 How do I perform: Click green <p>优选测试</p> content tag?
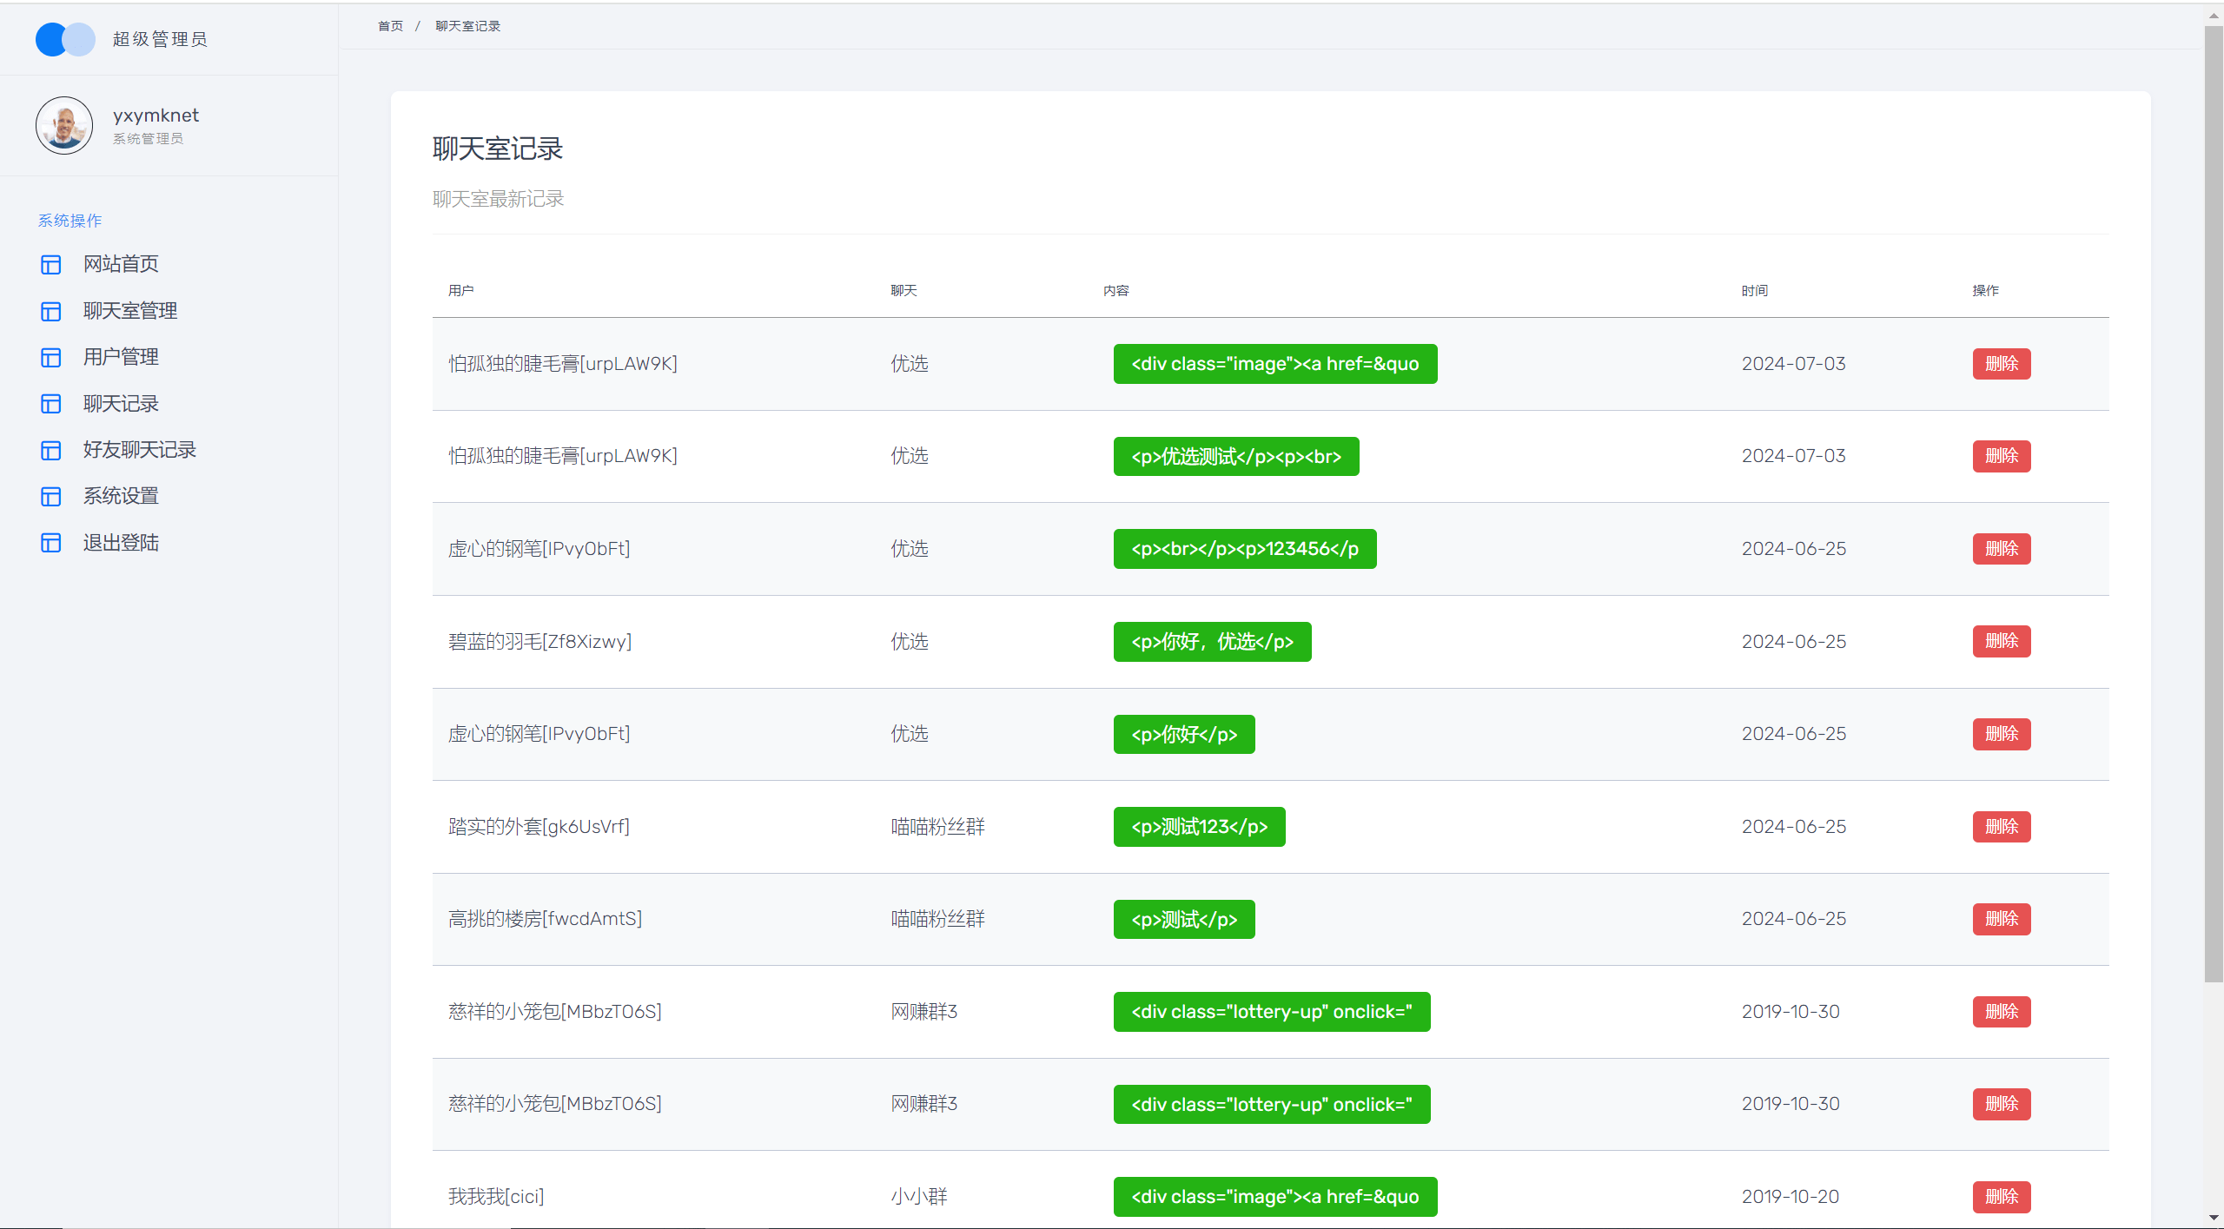1236,457
